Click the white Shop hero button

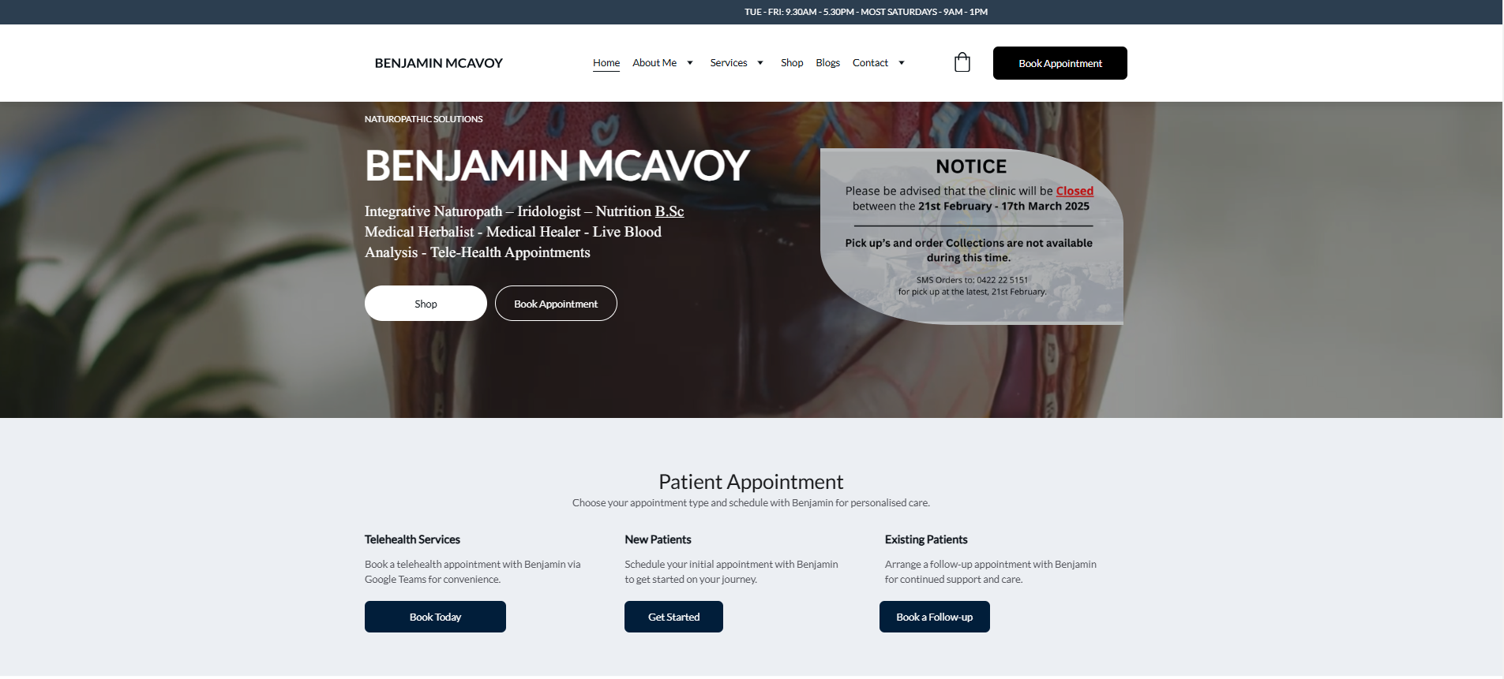point(426,304)
